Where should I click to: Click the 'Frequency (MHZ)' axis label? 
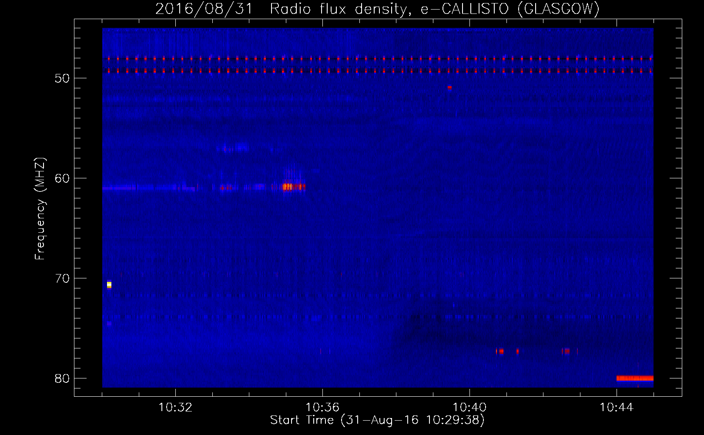coord(40,209)
